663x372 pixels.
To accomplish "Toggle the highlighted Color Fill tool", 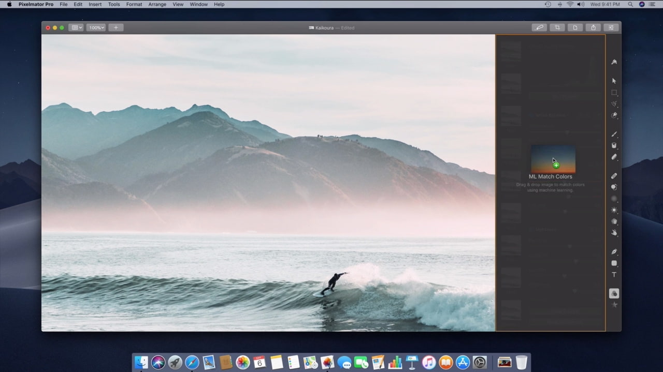I will point(614,293).
